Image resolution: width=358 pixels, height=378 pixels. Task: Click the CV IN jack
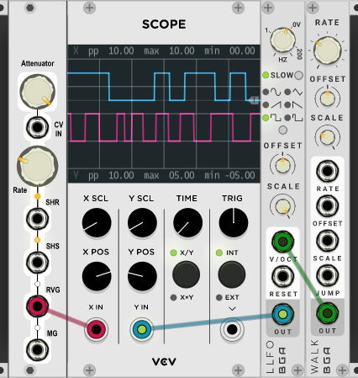(x=37, y=127)
